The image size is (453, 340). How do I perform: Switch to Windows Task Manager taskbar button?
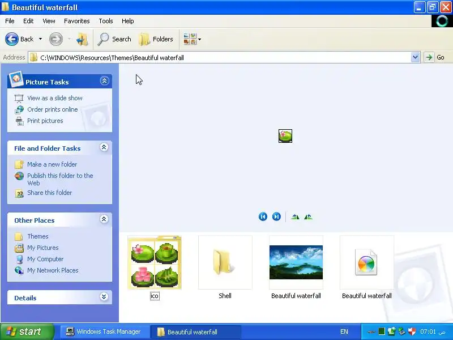pos(105,331)
